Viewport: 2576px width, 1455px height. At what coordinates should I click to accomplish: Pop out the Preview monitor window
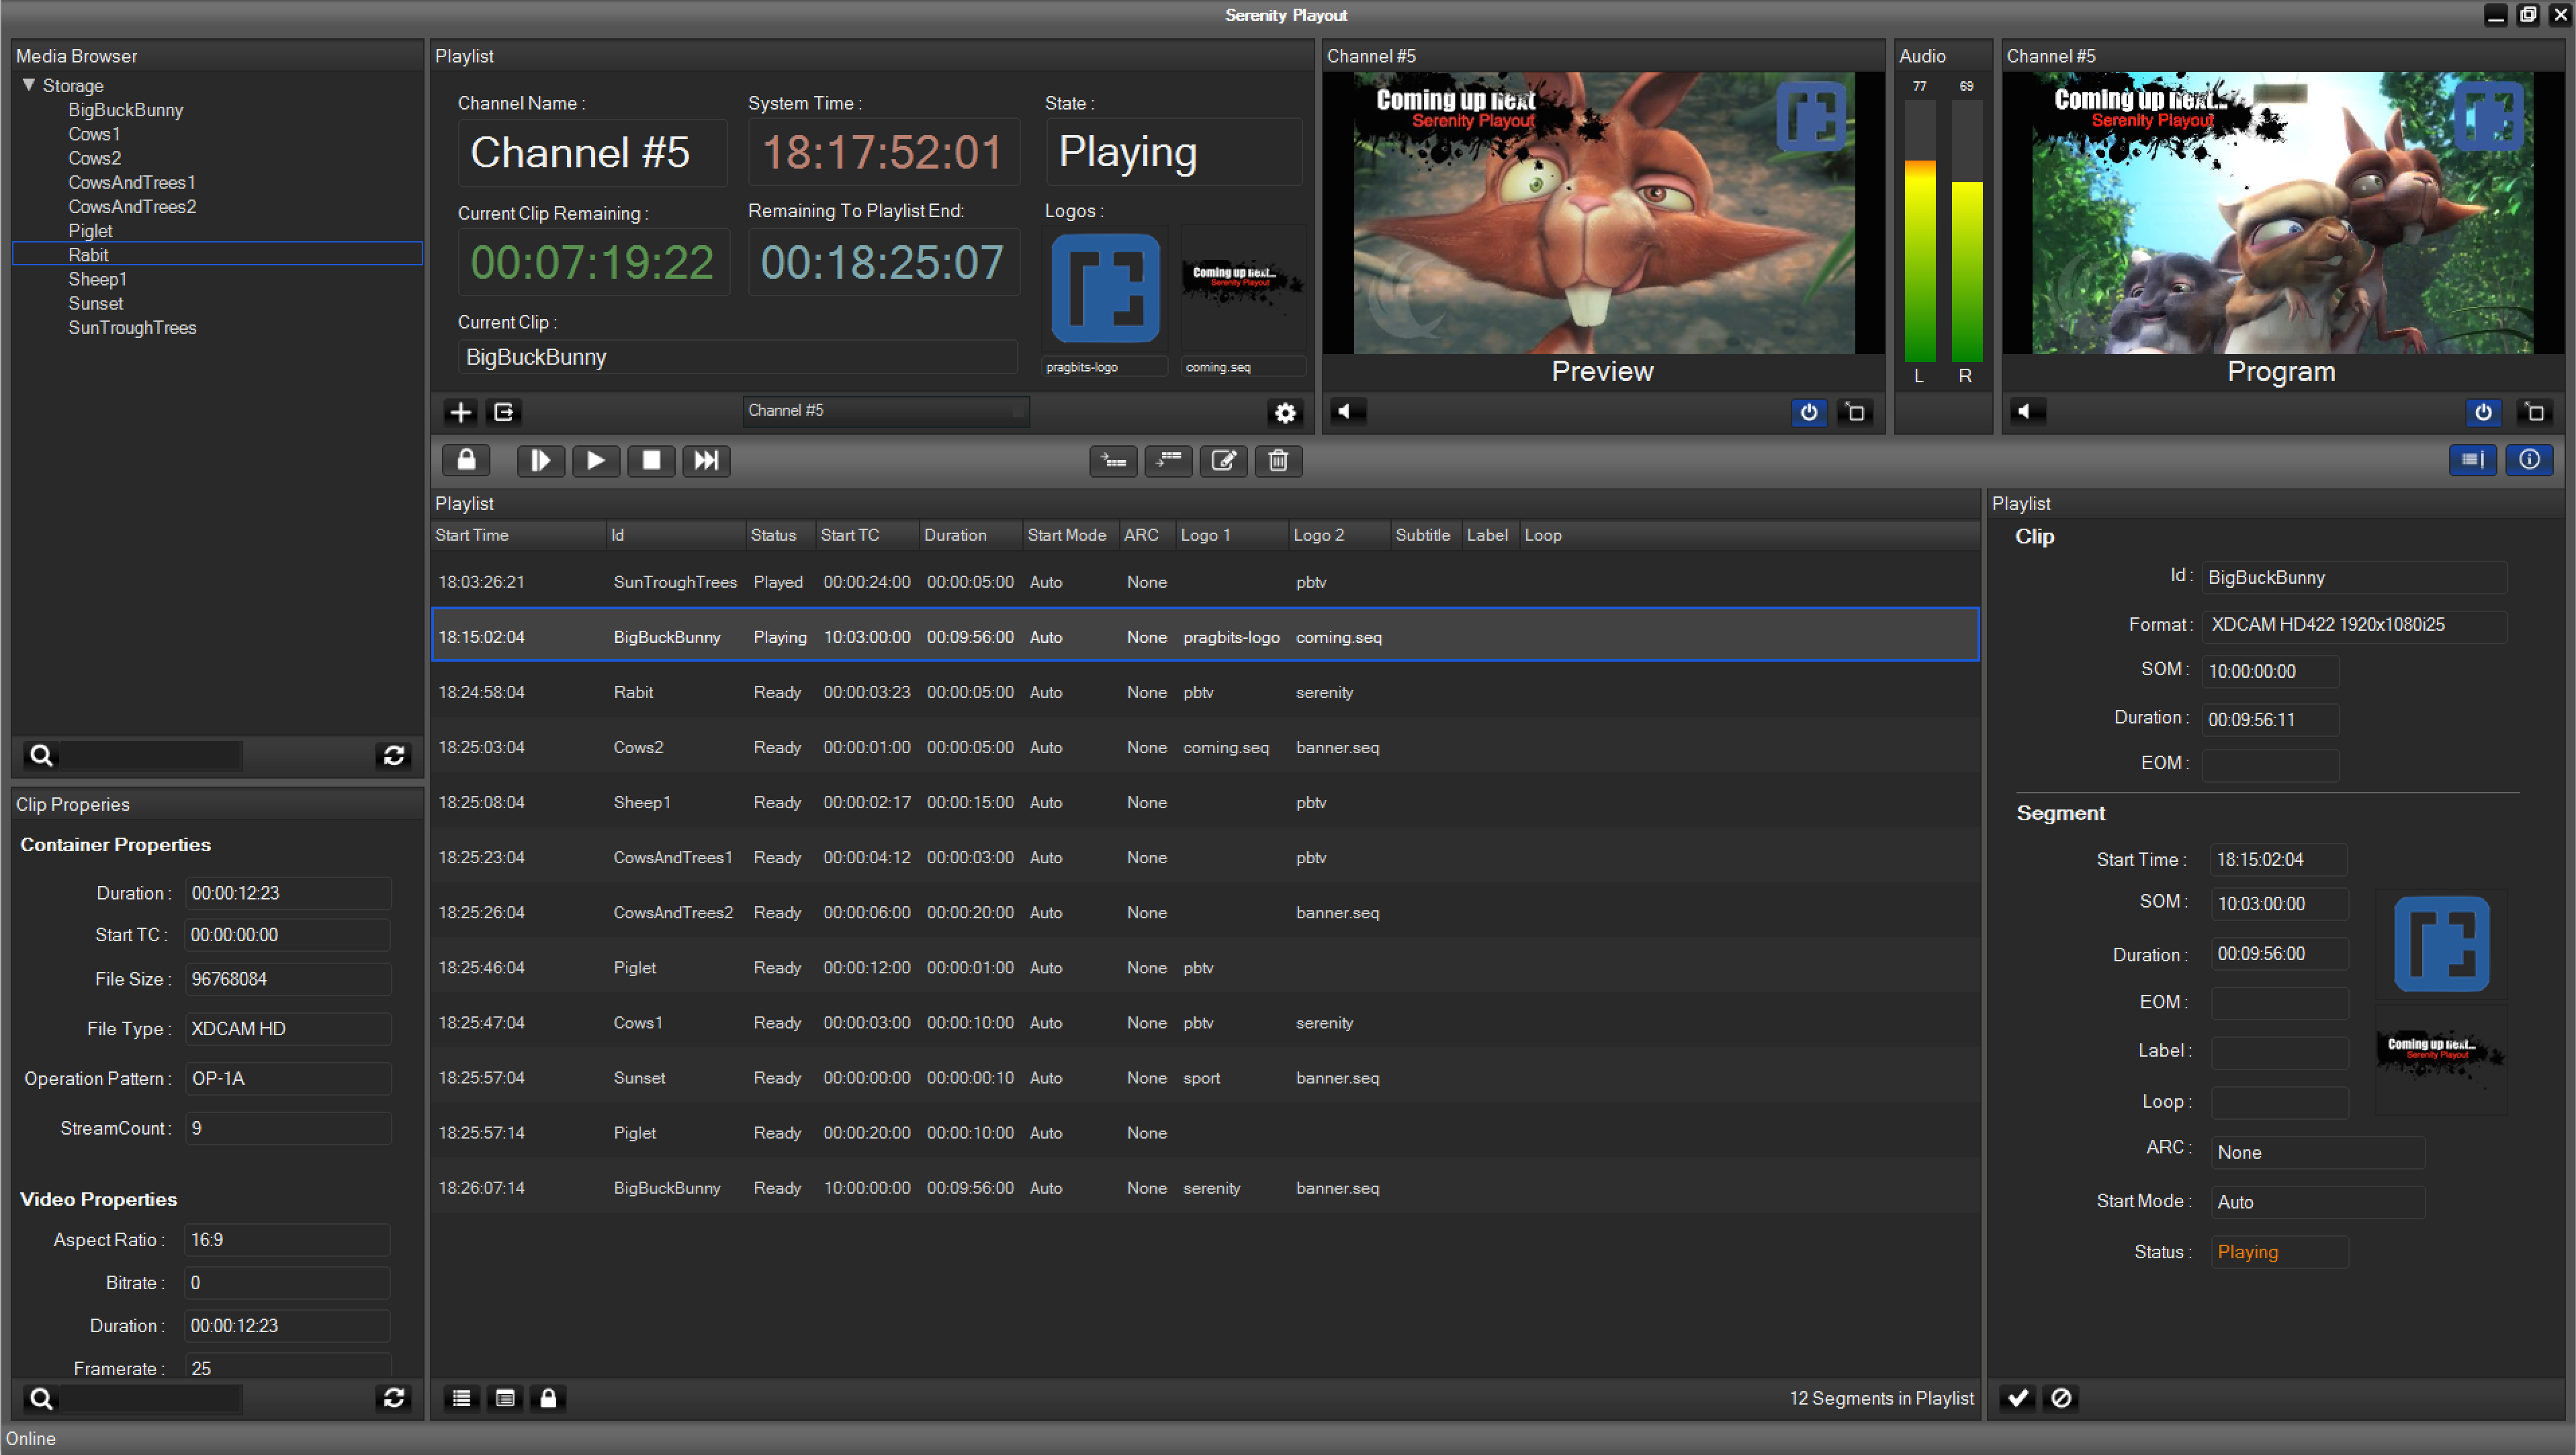1856,412
